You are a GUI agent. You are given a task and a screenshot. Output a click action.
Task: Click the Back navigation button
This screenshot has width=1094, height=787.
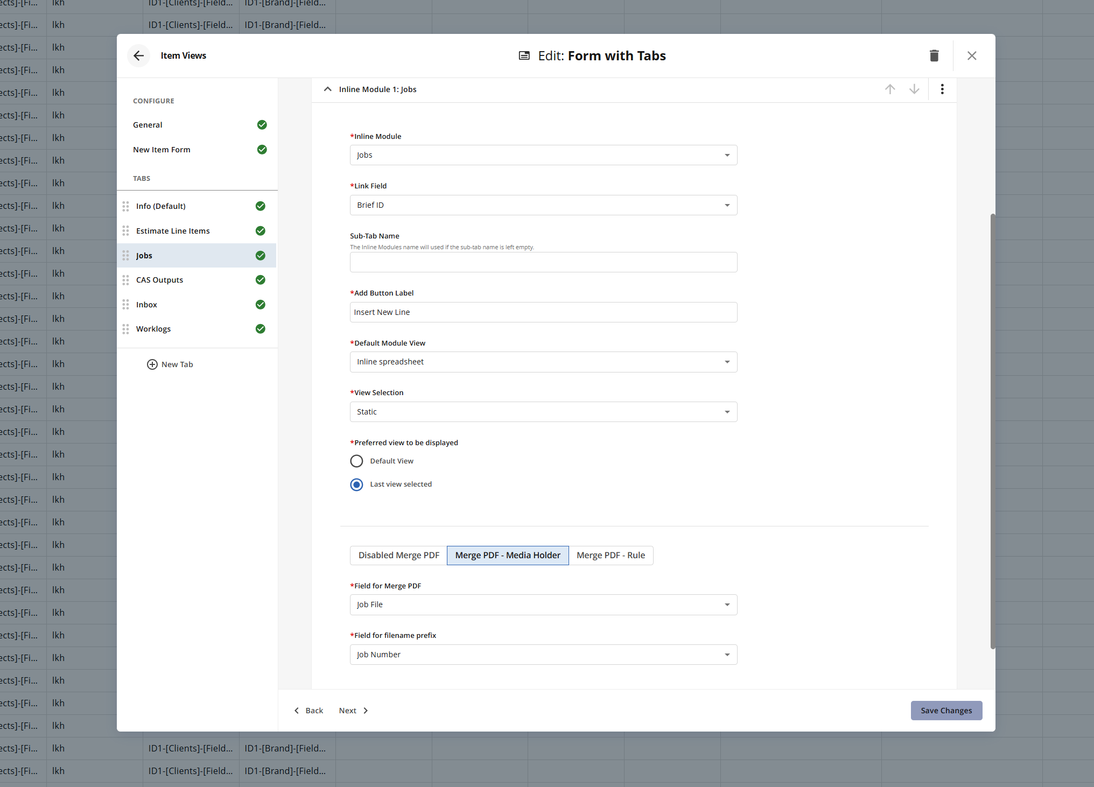(x=308, y=711)
